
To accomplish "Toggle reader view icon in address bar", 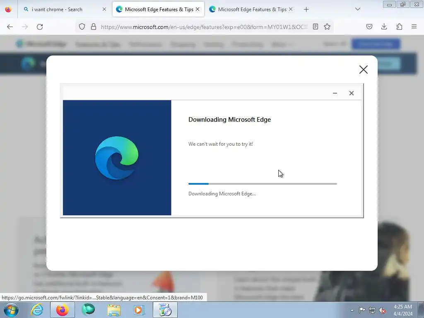I will coord(315,26).
